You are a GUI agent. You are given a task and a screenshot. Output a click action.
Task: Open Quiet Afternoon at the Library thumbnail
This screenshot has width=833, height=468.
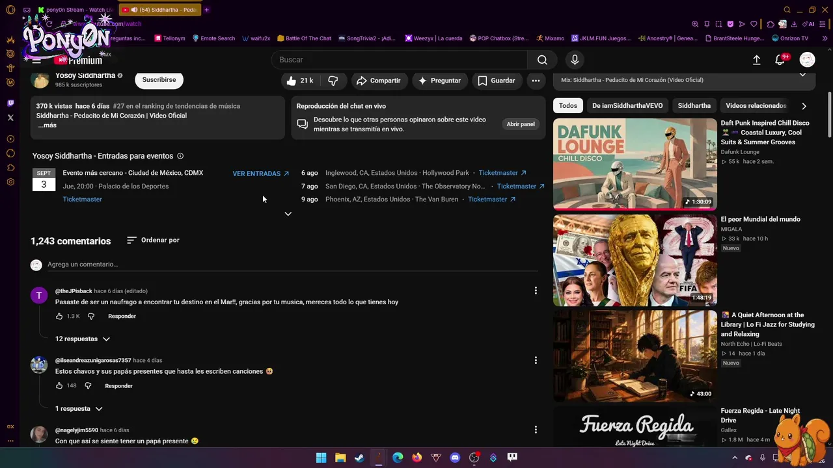click(635, 356)
